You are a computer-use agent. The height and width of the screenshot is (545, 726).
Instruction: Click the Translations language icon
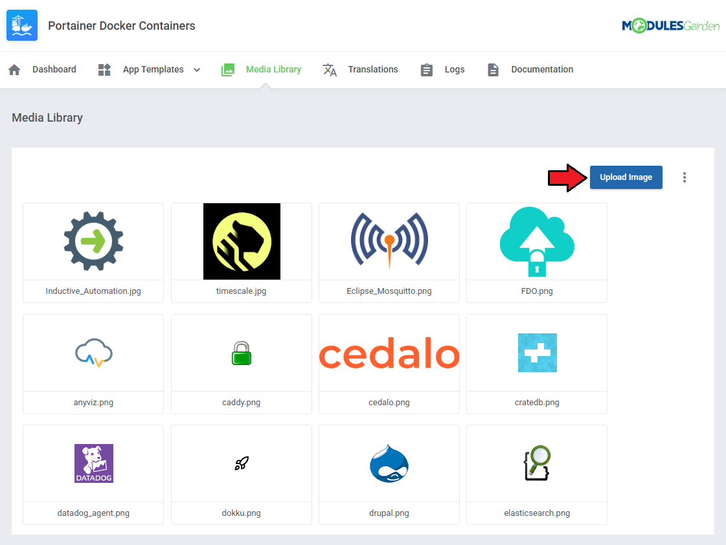pyautogui.click(x=330, y=69)
